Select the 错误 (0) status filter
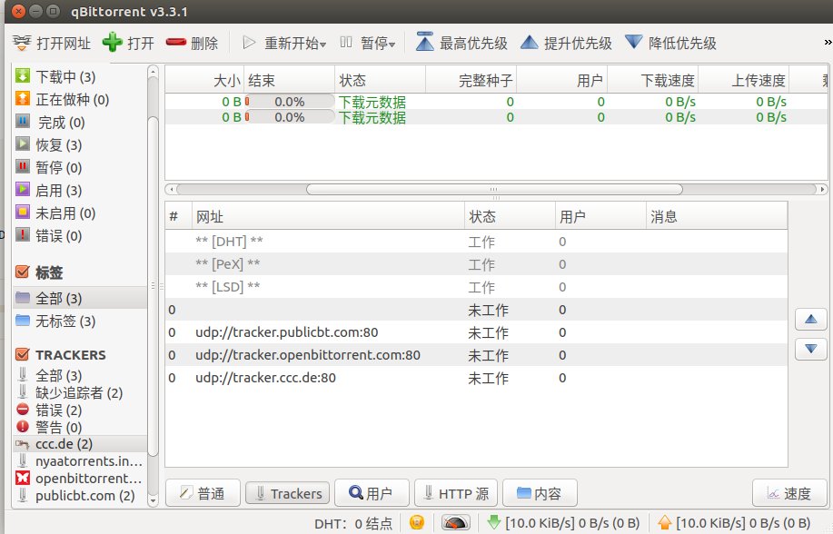Image resolution: width=833 pixels, height=534 pixels. coord(80,235)
